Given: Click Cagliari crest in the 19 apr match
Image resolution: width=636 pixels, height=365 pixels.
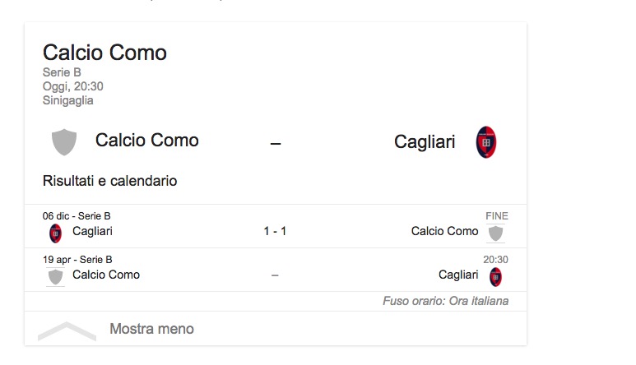Looking at the screenshot, I should click(x=495, y=276).
